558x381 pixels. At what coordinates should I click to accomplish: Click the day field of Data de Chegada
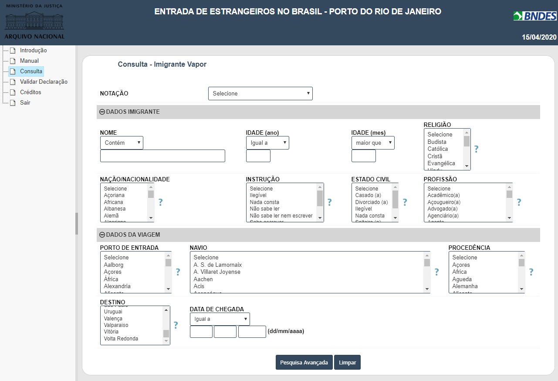201,332
